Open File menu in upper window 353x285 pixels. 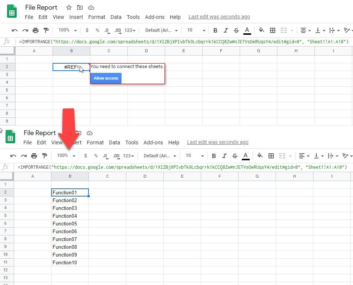pyautogui.click(x=29, y=17)
